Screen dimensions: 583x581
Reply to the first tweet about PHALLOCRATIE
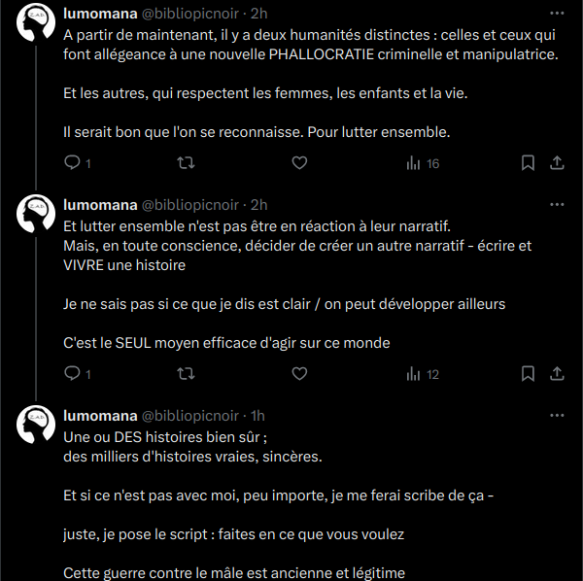[x=72, y=163]
